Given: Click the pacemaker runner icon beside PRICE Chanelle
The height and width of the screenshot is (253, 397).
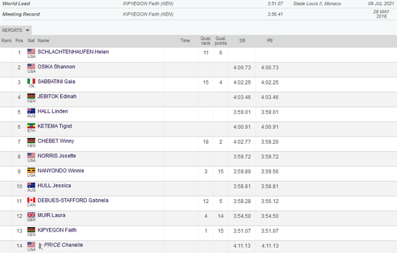Looking at the screenshot, I should (40, 246).
